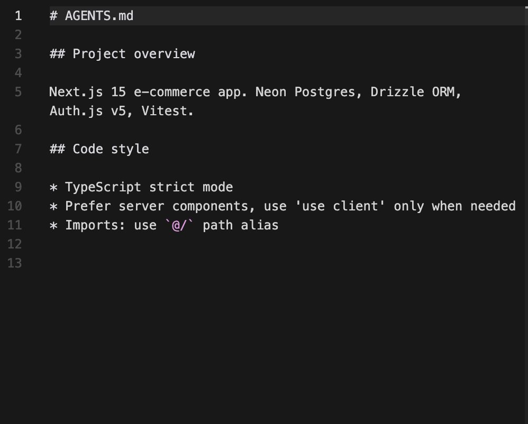The width and height of the screenshot is (528, 424).
Task: Click line number 11 in gutter
Action: pos(15,225)
